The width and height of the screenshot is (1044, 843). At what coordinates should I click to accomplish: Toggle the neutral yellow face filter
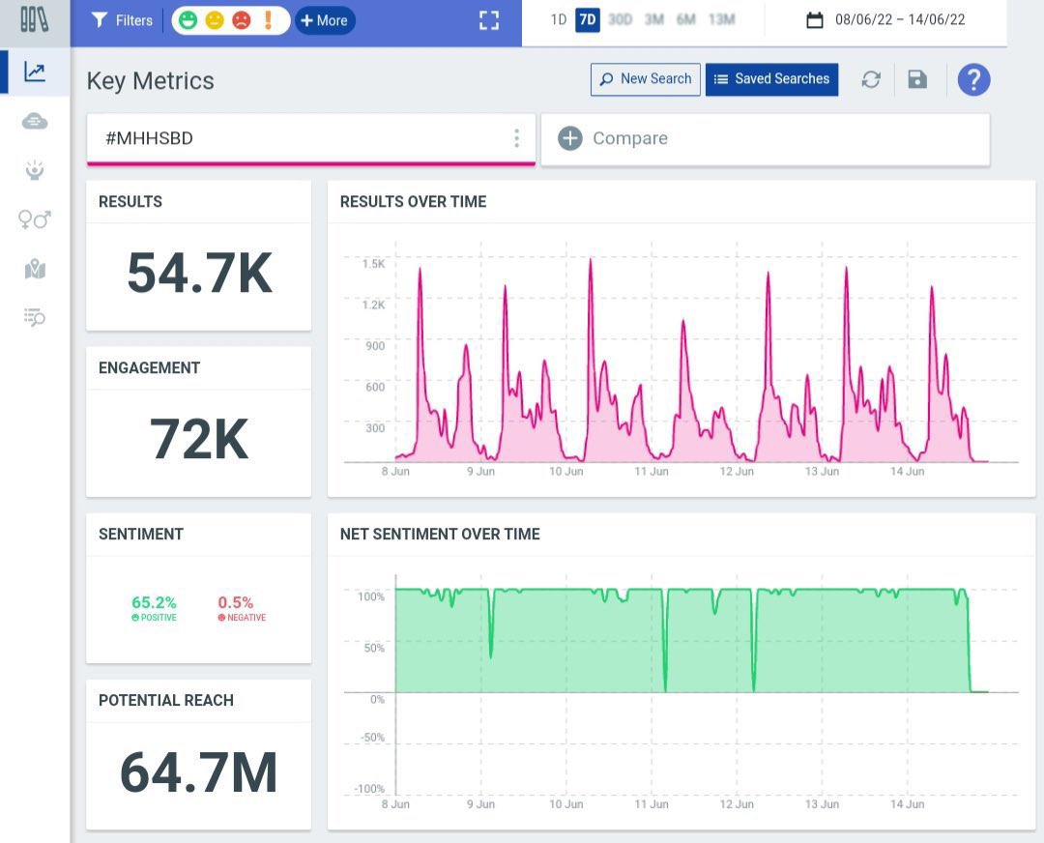(x=215, y=20)
